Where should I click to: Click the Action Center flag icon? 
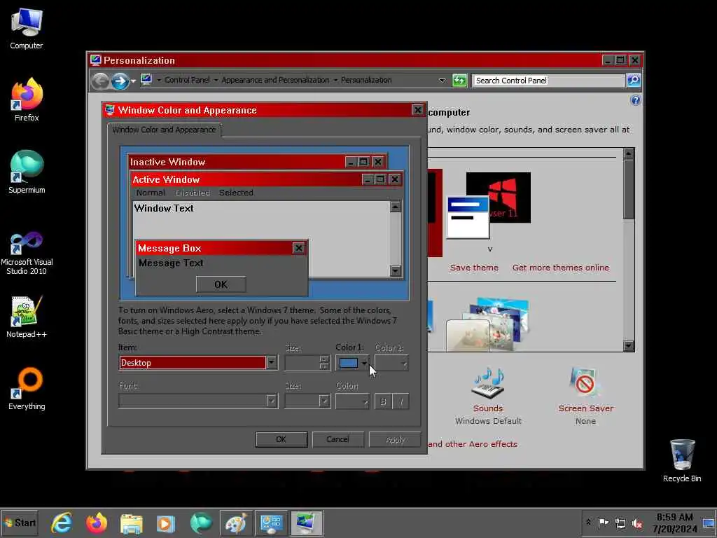[x=604, y=523]
